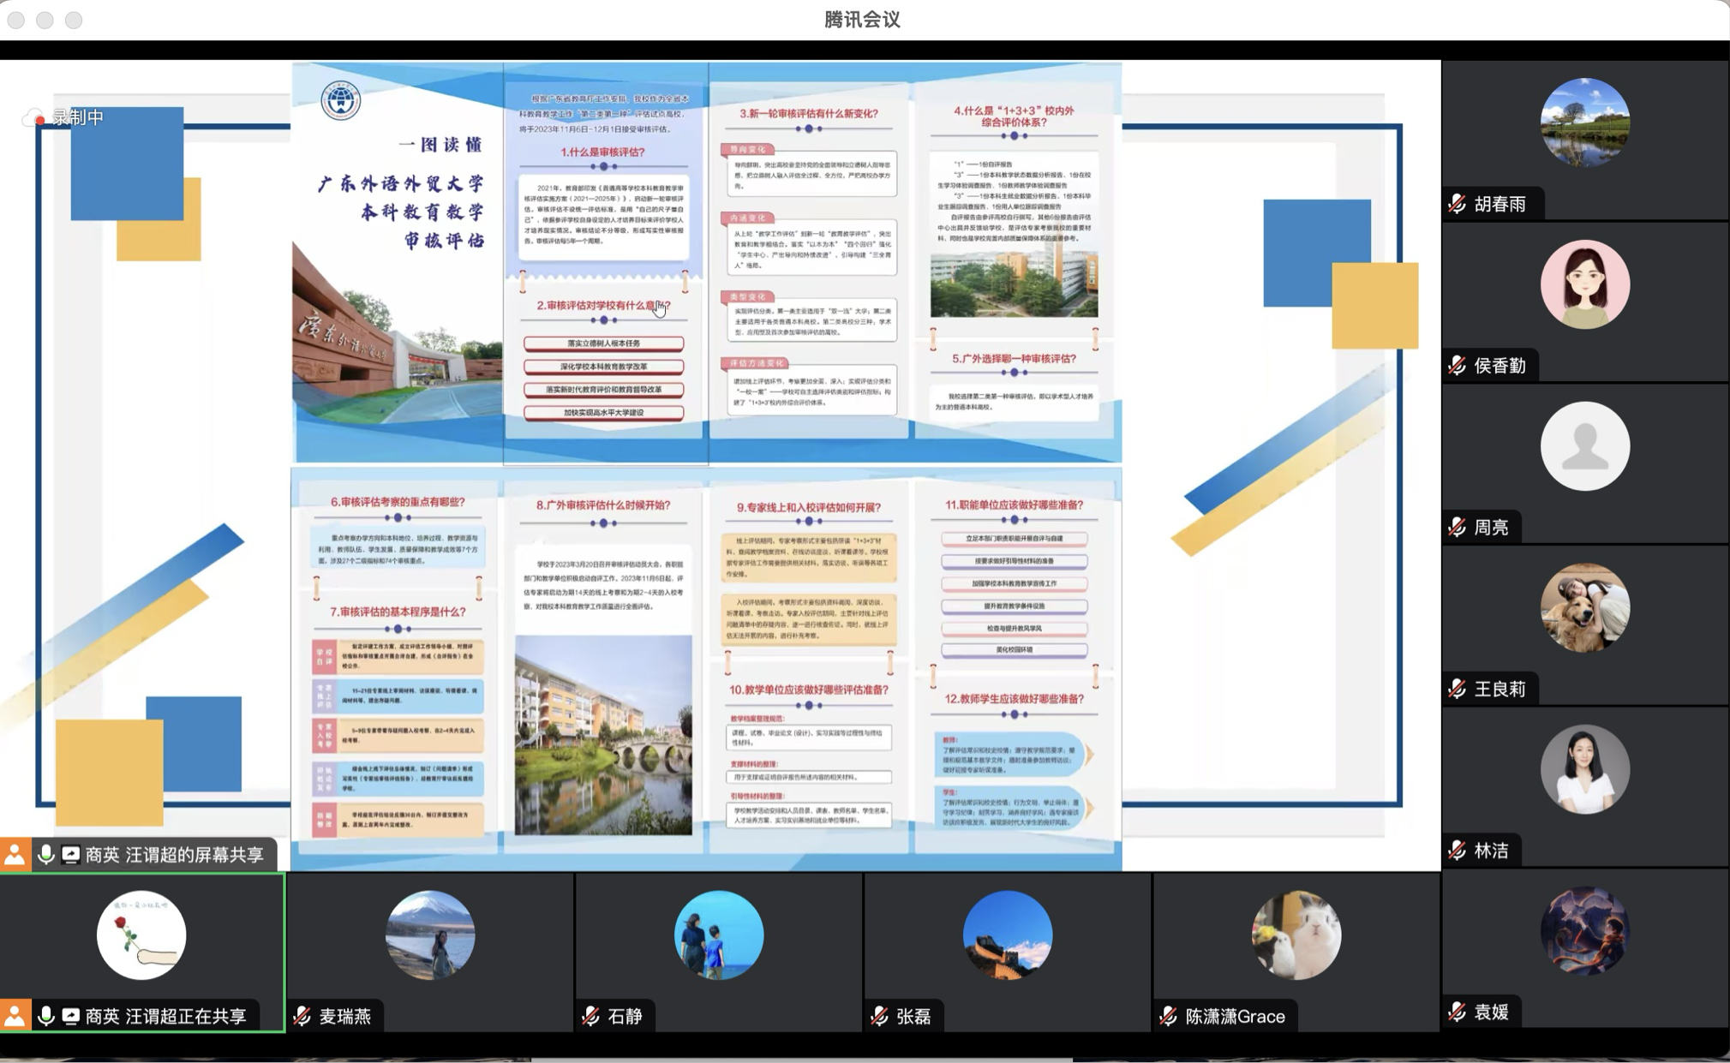Click 陈潇潇Grace's muted microphone icon
This screenshot has width=1730, height=1063.
[x=1169, y=1017]
